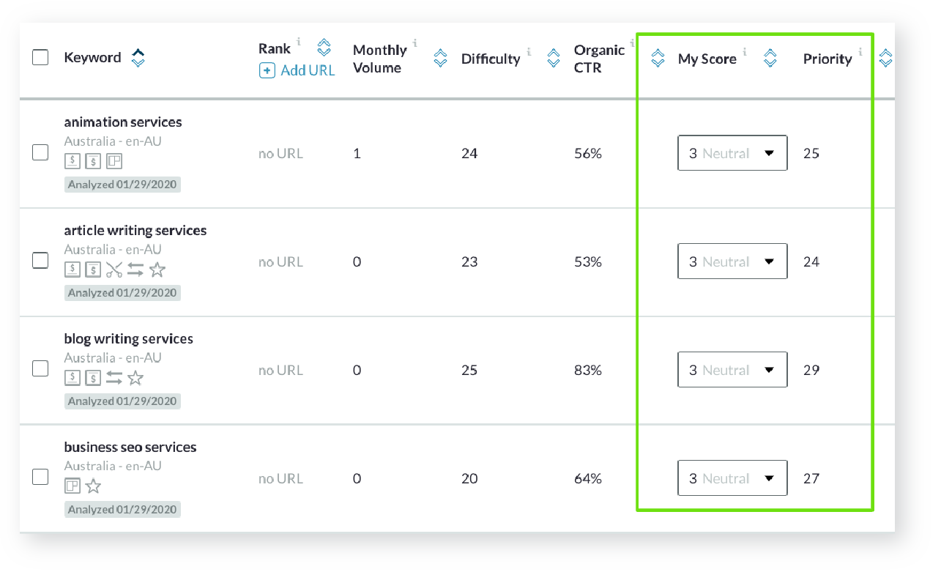941x583 pixels.
Task: Open My Score dropdown for business seo
Action: tap(732, 478)
